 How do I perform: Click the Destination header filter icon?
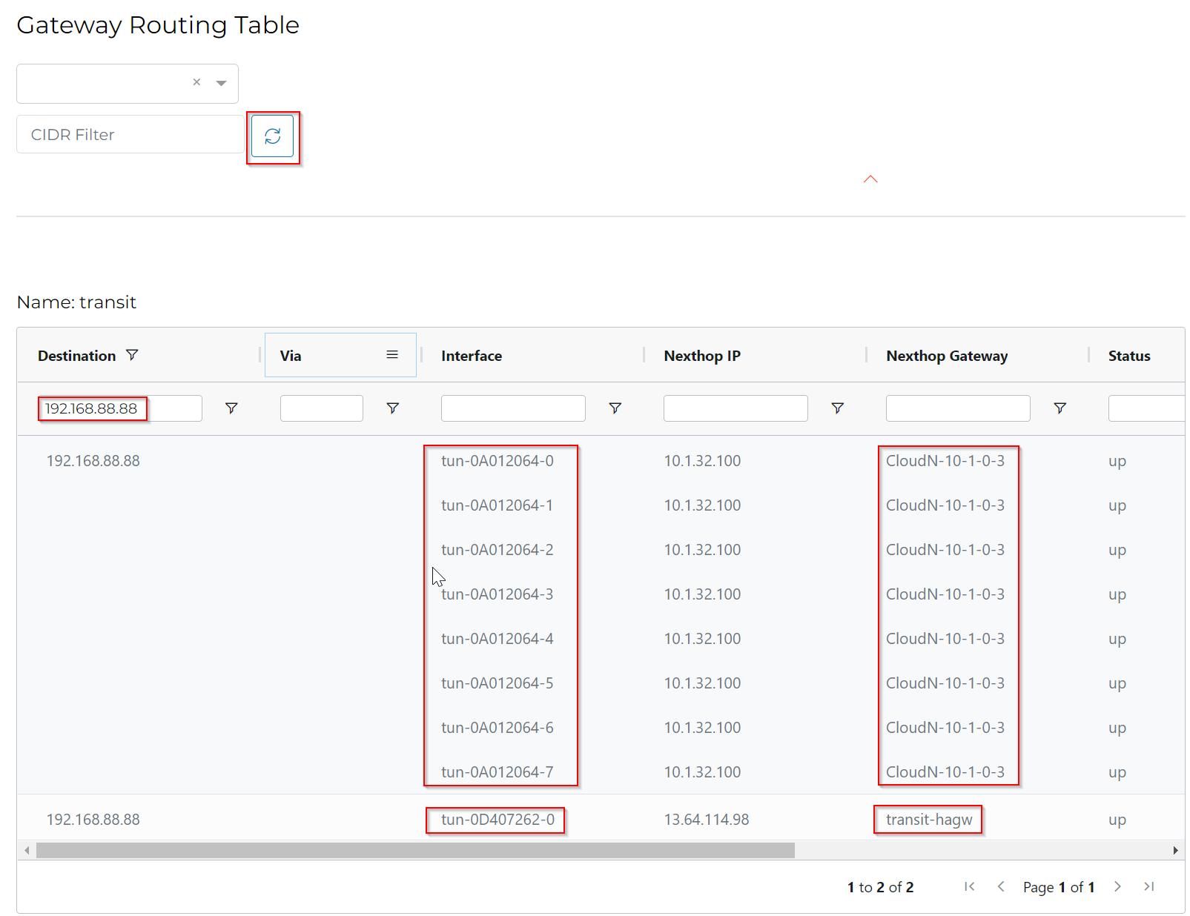click(132, 355)
